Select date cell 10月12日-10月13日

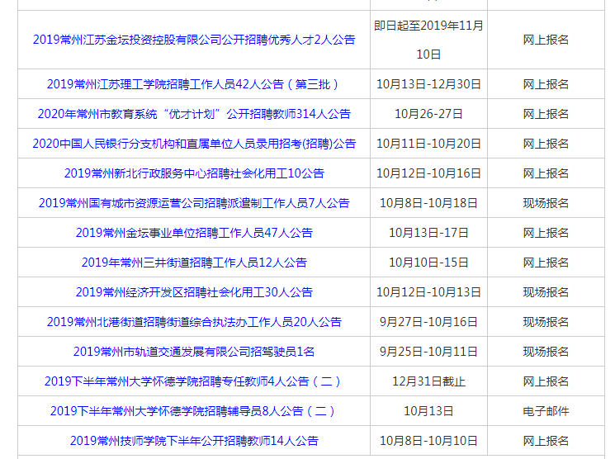pos(428,292)
